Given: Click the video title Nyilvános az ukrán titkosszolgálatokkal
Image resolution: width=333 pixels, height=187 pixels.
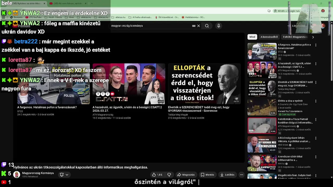Looking at the screenshot, I should coord(81,167).
